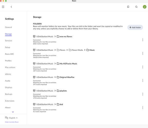The image size is (148, 128).
Task: Open Audio settings
Action: tap(8, 81)
